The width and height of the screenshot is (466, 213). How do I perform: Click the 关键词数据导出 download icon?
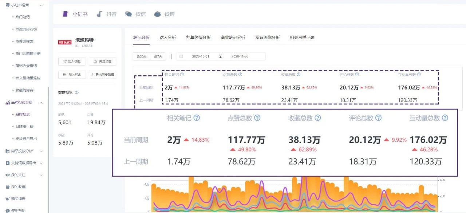click(8, 163)
